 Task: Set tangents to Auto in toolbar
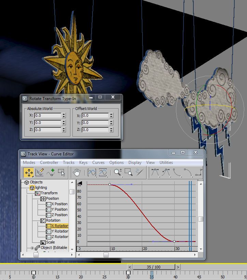pyautogui.click(x=155, y=172)
